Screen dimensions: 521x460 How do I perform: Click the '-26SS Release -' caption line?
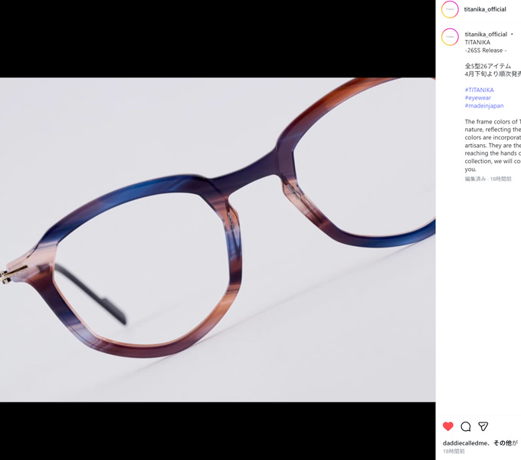485,51
